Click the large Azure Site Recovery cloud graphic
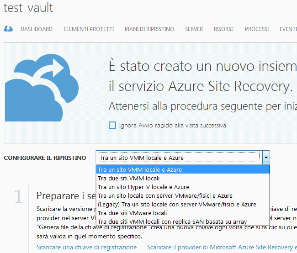Viewport: 297px width, 253px height. pos(42,88)
